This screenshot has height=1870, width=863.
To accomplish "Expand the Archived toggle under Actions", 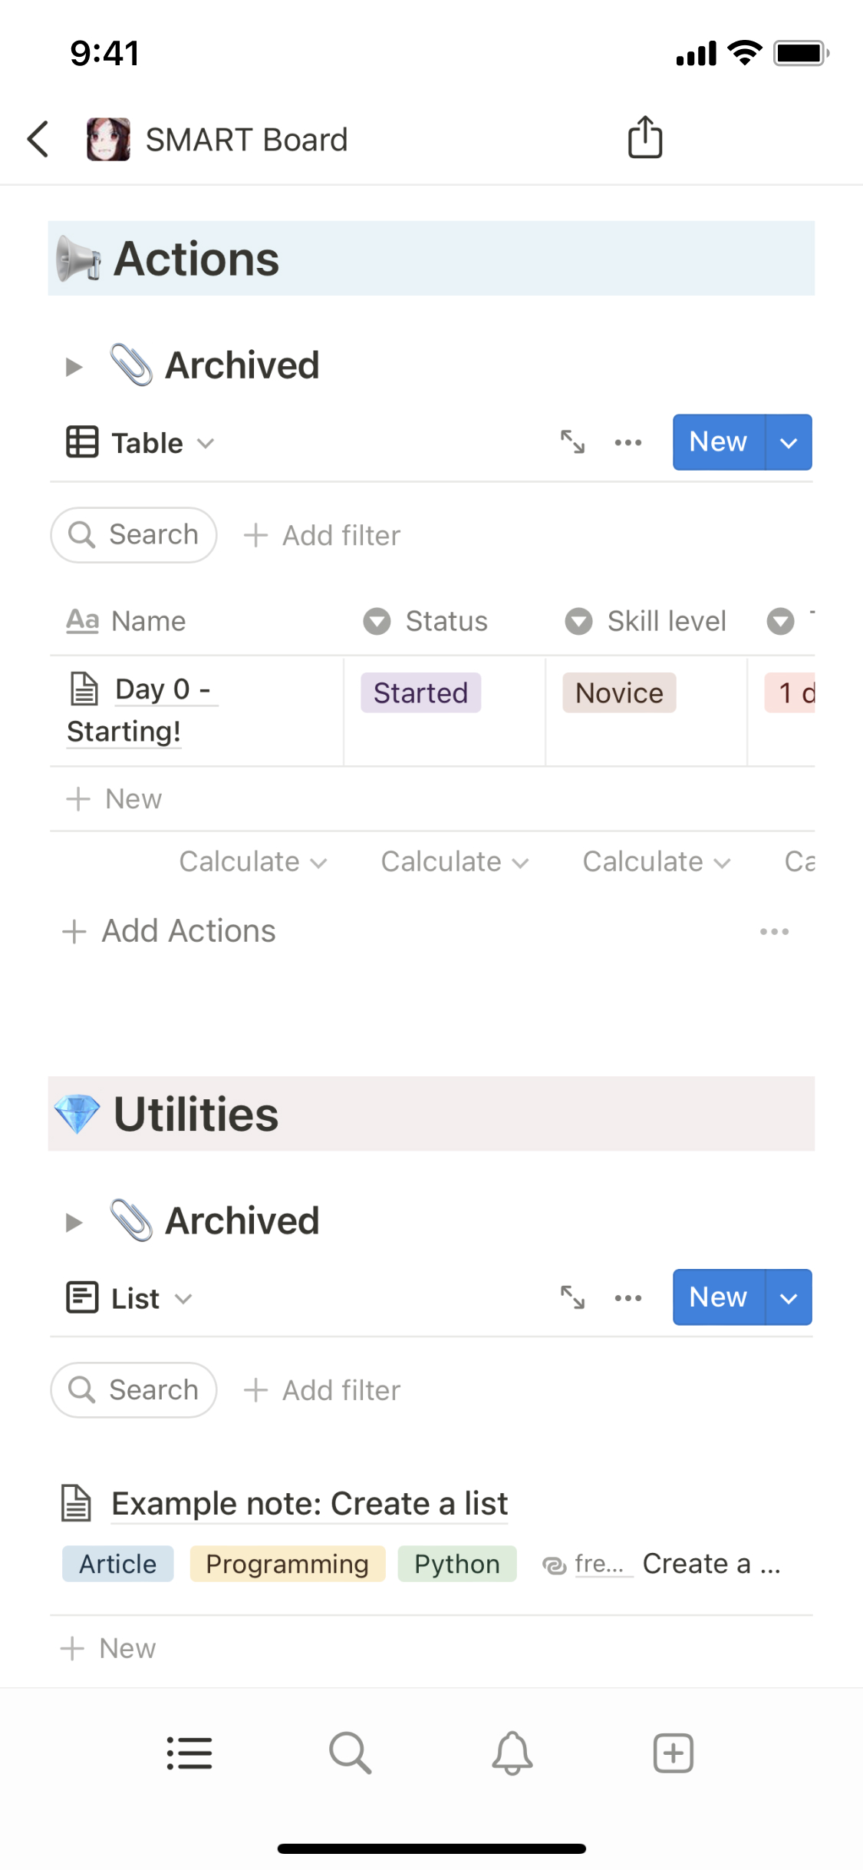I will [74, 366].
